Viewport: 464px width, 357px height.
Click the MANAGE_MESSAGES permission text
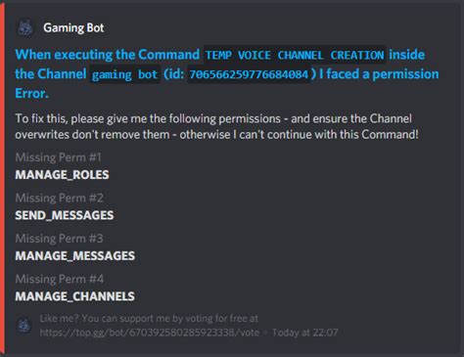(74, 255)
